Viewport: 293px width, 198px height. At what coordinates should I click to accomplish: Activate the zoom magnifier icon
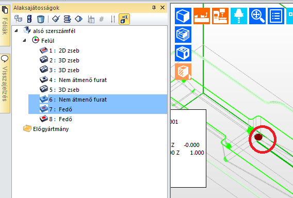[257, 16]
